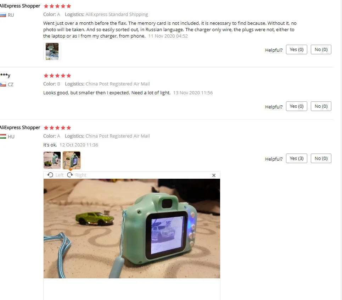
Task: Click the Hungarian flag icon beside HU
Action: point(3,137)
